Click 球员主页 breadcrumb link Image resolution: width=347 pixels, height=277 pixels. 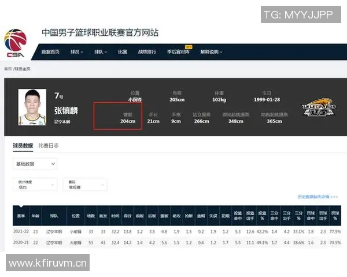(22, 69)
